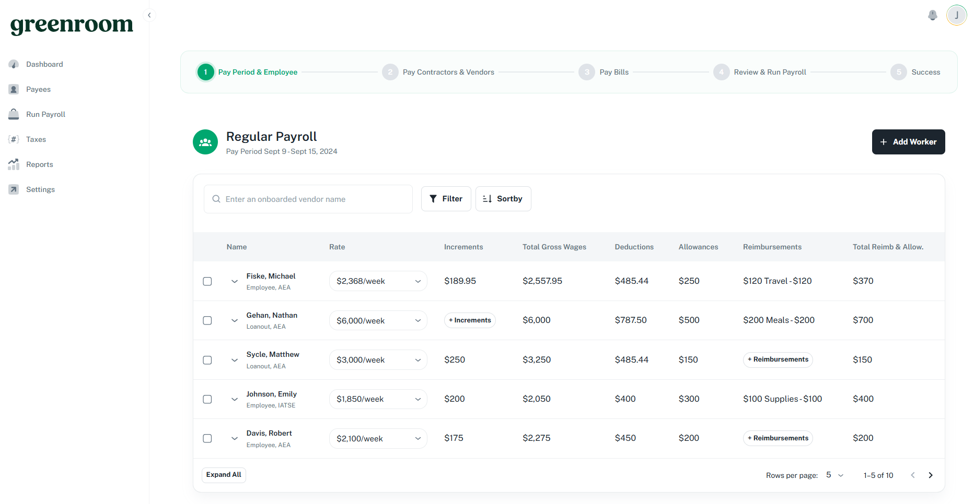Click the Taxes hash icon

14,139
